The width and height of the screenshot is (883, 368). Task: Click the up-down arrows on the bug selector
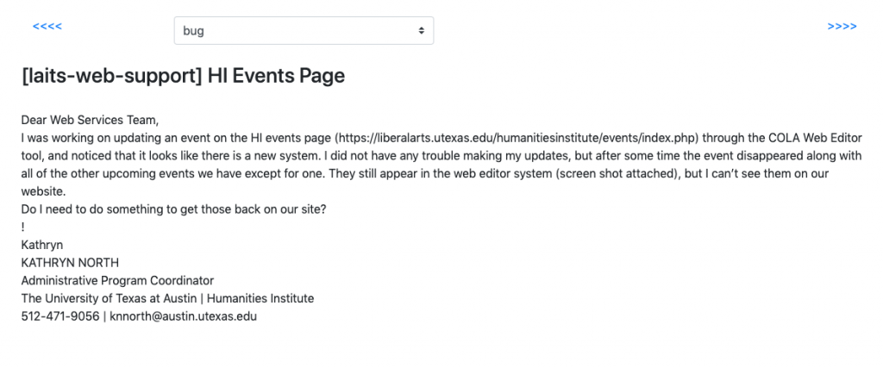(421, 30)
